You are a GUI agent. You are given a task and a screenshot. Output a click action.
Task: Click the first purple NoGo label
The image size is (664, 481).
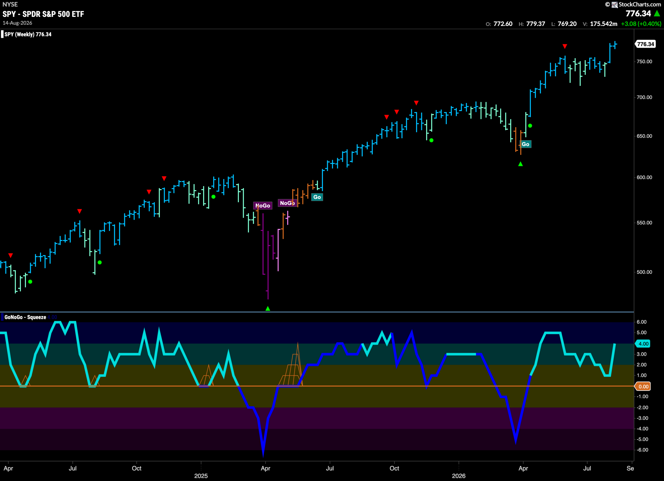pos(262,205)
